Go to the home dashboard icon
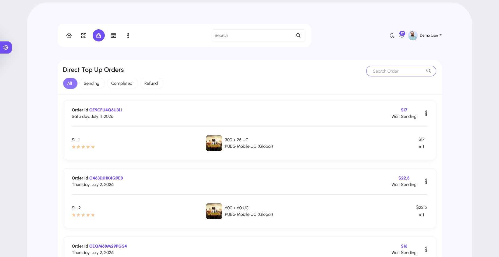 69,36
